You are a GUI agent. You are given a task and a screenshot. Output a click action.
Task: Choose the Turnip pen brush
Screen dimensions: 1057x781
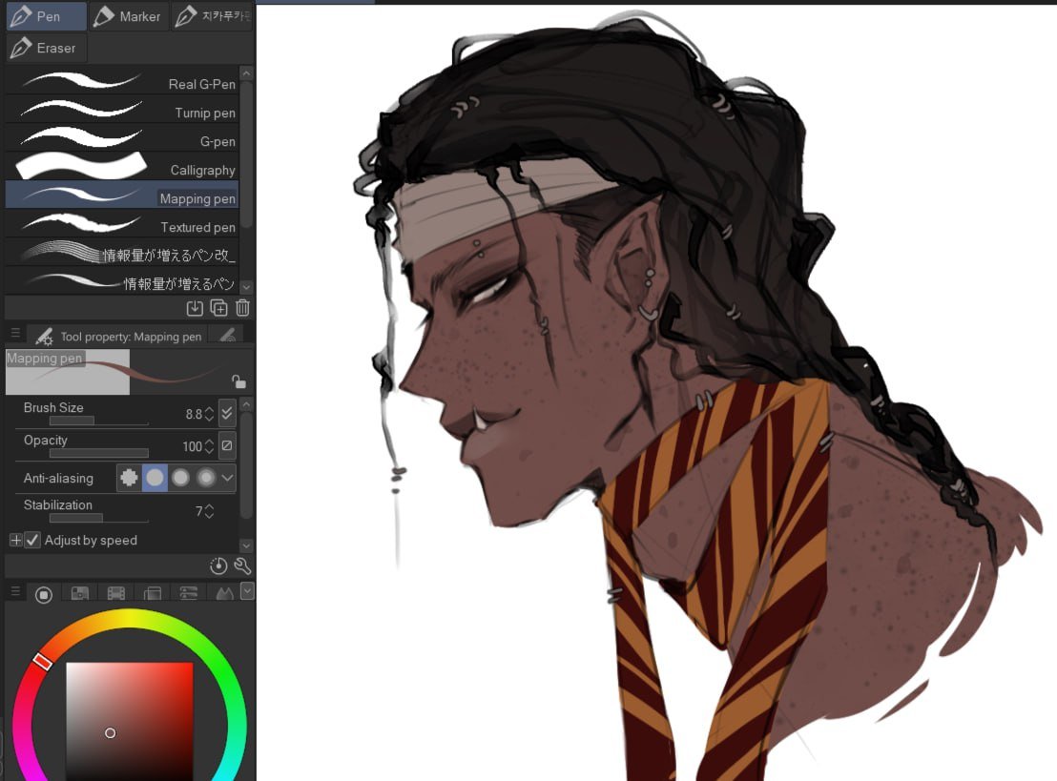pos(121,111)
